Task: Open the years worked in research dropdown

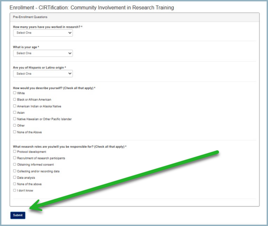Action: (x=43, y=33)
